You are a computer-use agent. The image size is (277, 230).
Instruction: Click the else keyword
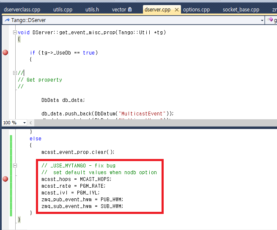tap(36, 139)
